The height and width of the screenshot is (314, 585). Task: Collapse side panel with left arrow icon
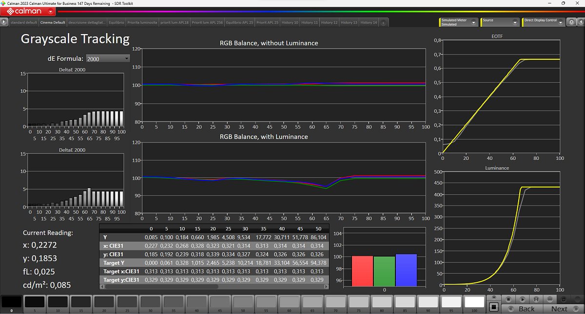point(580,22)
